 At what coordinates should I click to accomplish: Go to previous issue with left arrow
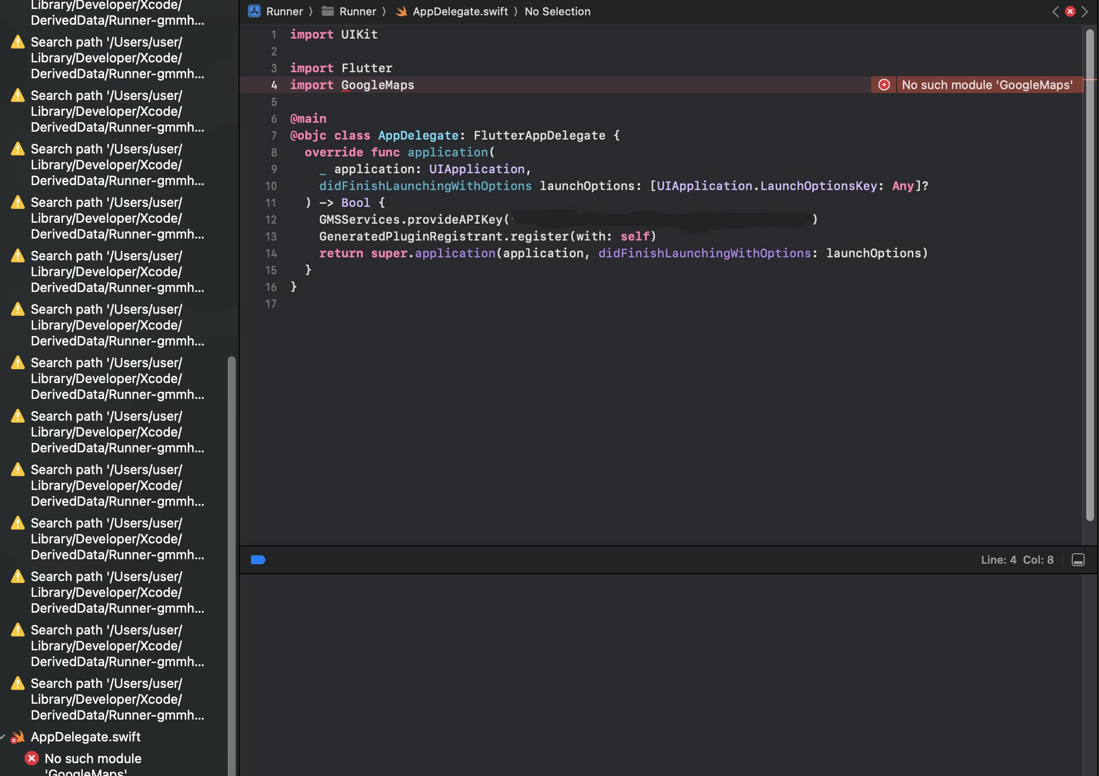click(1055, 11)
